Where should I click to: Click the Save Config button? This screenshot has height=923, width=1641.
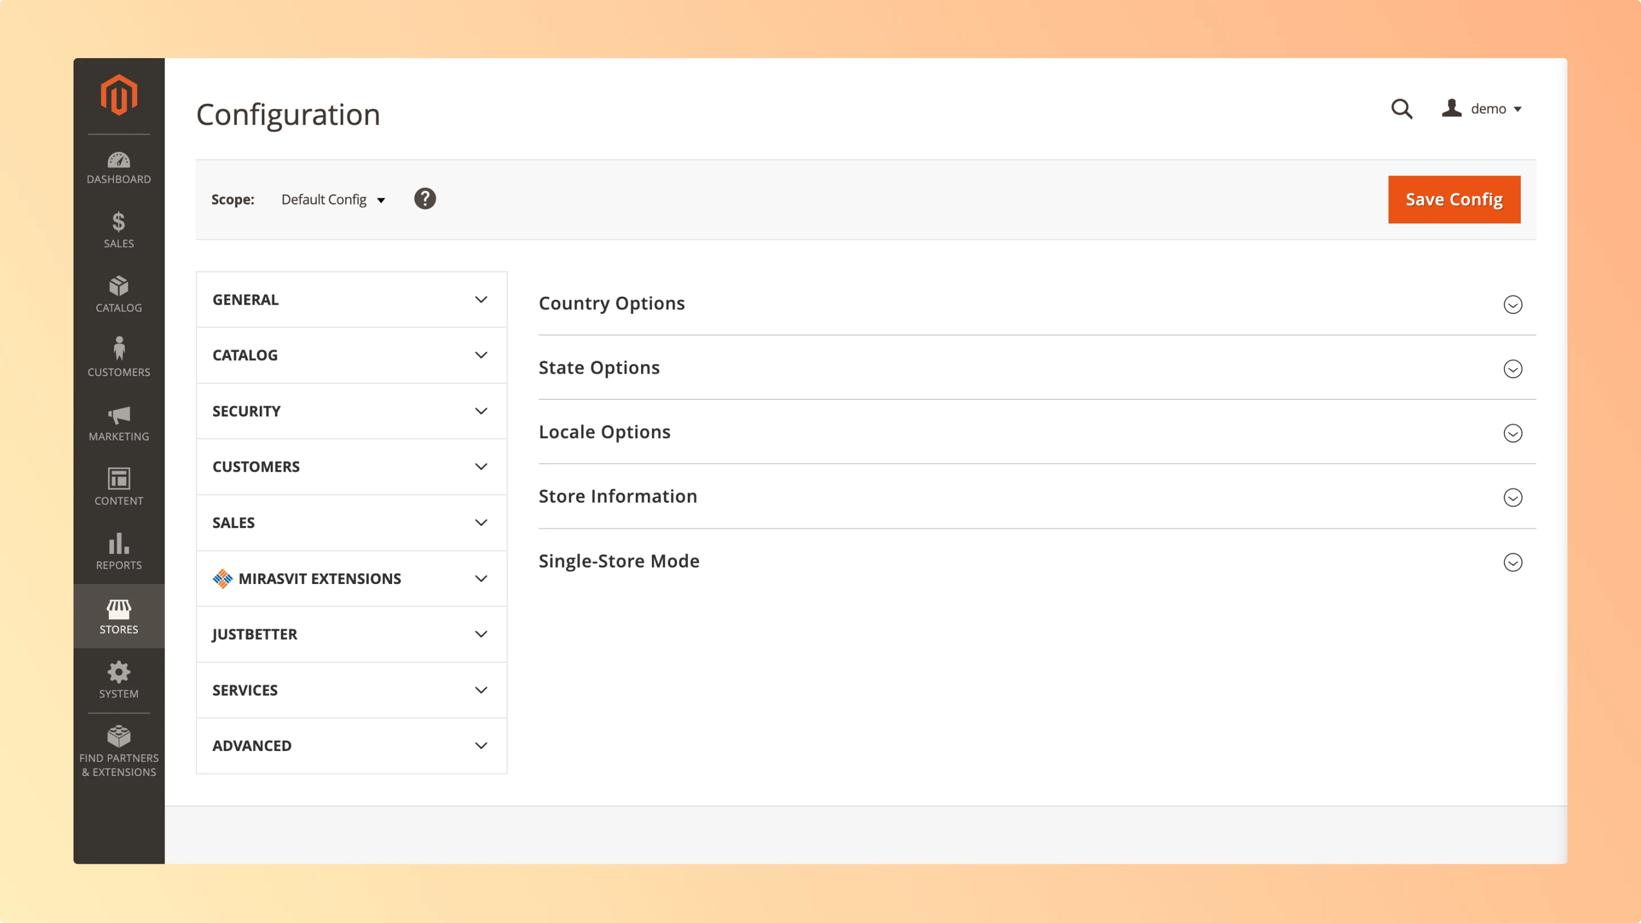click(1454, 199)
